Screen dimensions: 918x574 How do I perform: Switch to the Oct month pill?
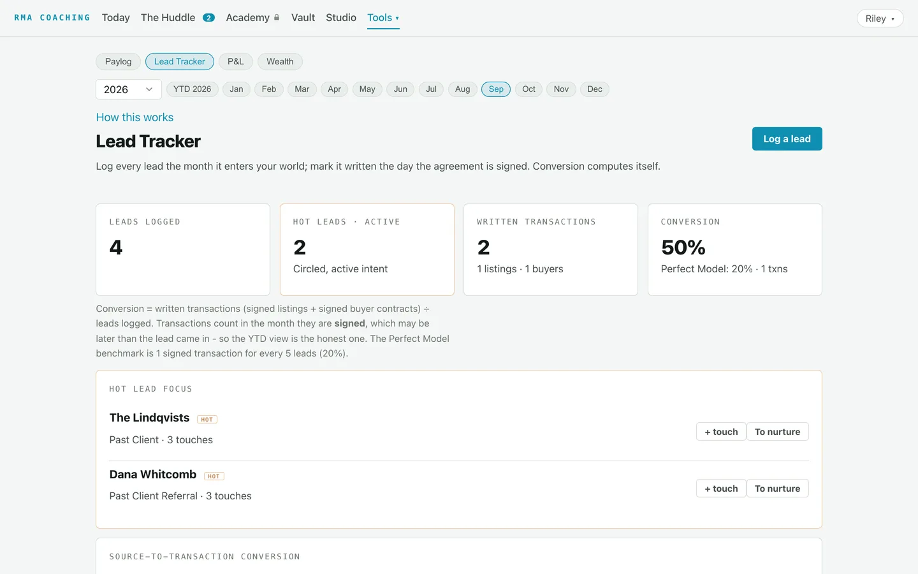tap(528, 89)
